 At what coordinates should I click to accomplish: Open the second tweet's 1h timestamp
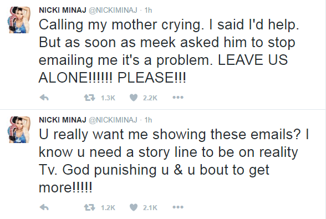pyautogui.click(x=148, y=120)
